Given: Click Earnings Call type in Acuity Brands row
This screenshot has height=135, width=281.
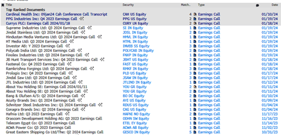Looking at the screenshot, I should (209, 100).
